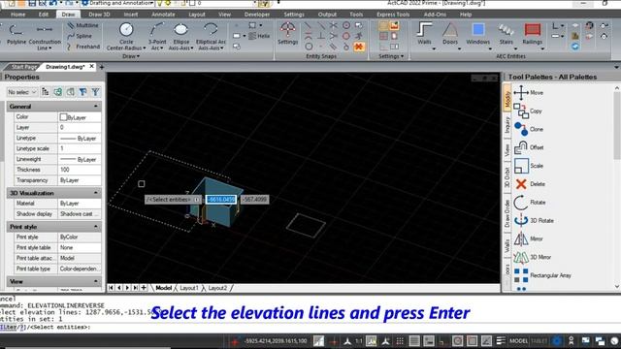Select the Ellipse Axis-Axis tool

pyautogui.click(x=181, y=37)
